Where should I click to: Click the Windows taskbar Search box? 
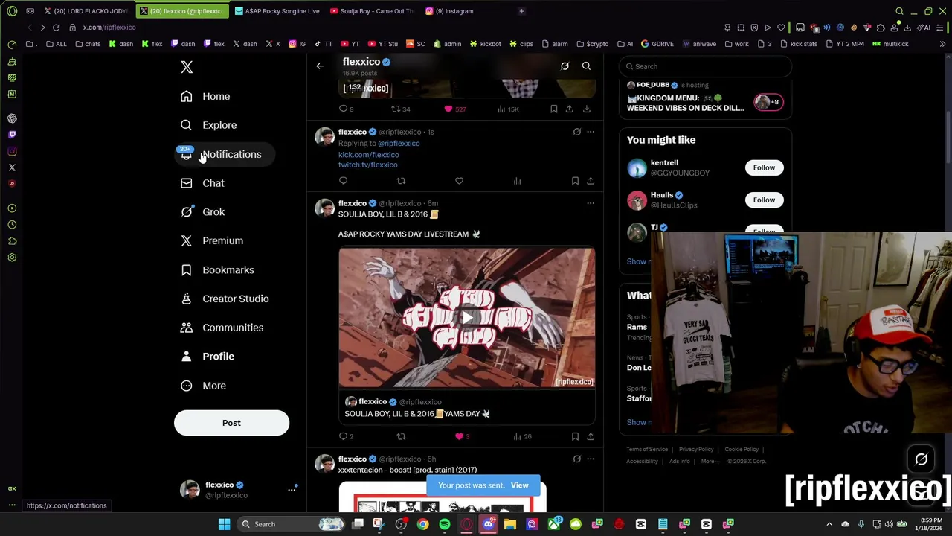292,524
